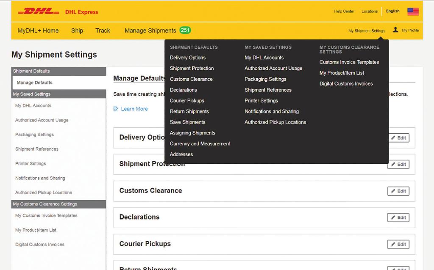Click the My Profile person icon

(x=395, y=30)
